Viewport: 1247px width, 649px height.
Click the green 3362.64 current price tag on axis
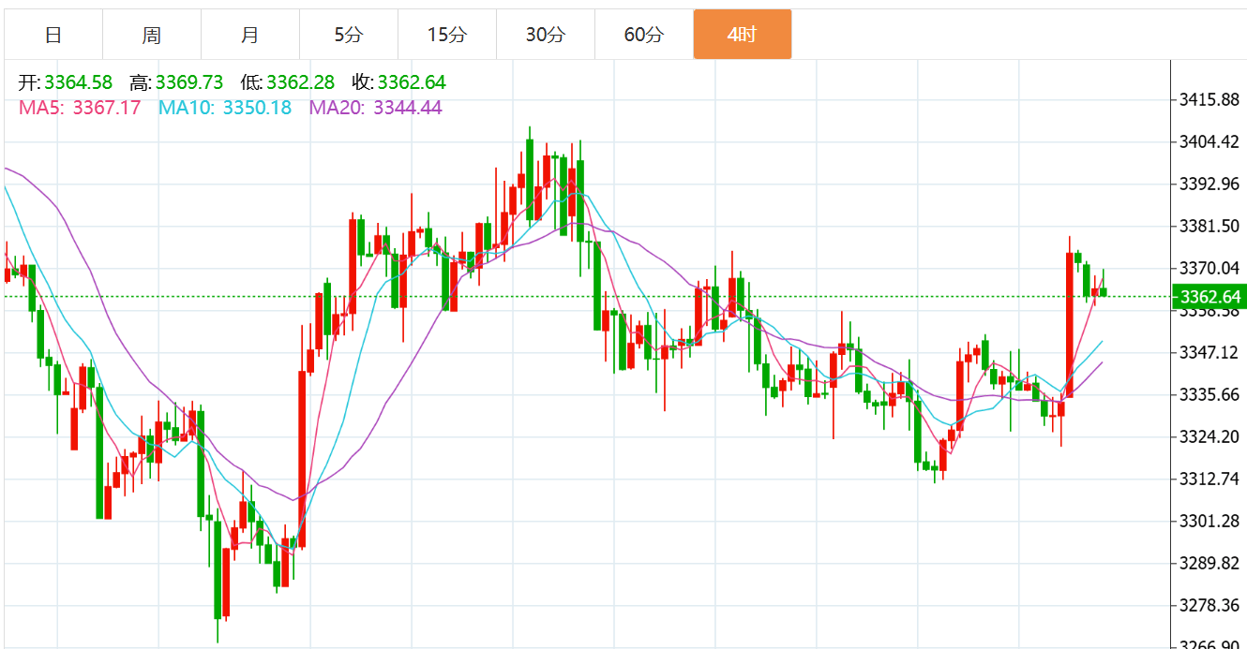coord(1209,298)
